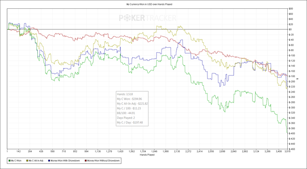
Task: Click the '2,698' tick on the x-axis
Action: [222, 151]
